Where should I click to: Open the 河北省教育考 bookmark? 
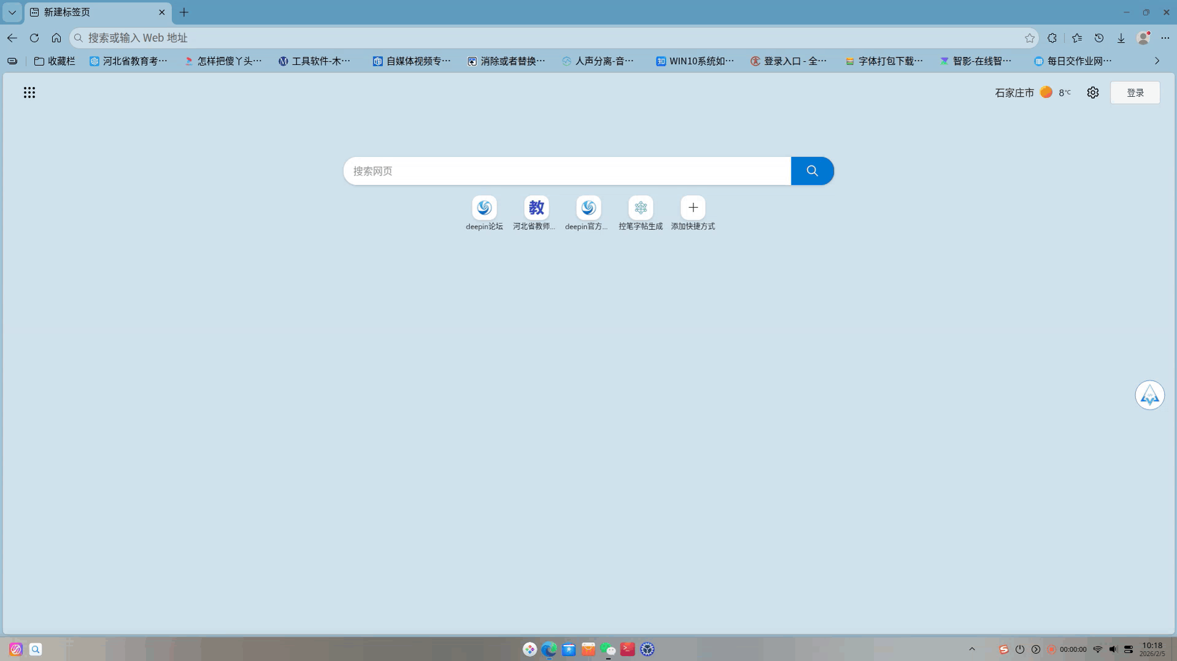pyautogui.click(x=129, y=61)
